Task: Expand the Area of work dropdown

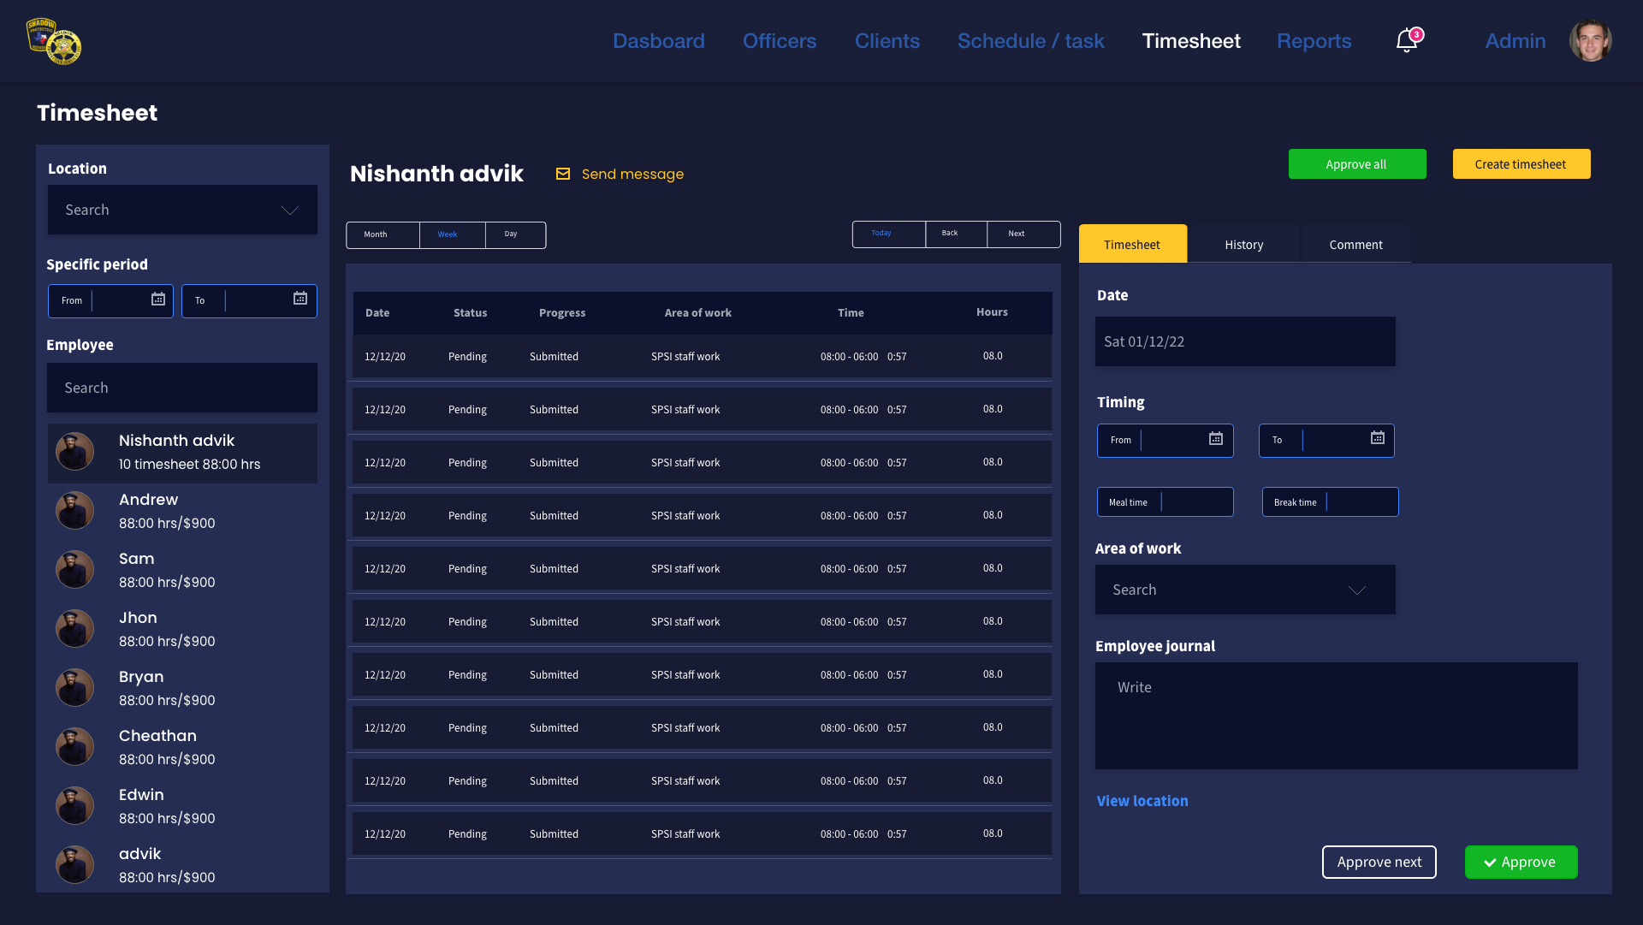Action: (x=1356, y=590)
